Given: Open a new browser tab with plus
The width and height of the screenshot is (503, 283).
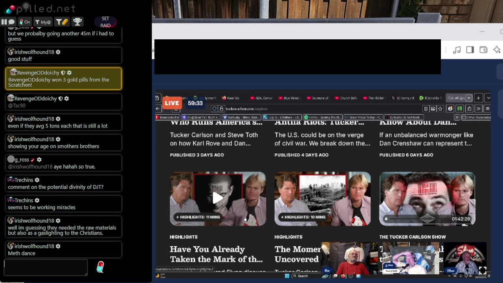Looking at the screenshot, I should [478, 98].
